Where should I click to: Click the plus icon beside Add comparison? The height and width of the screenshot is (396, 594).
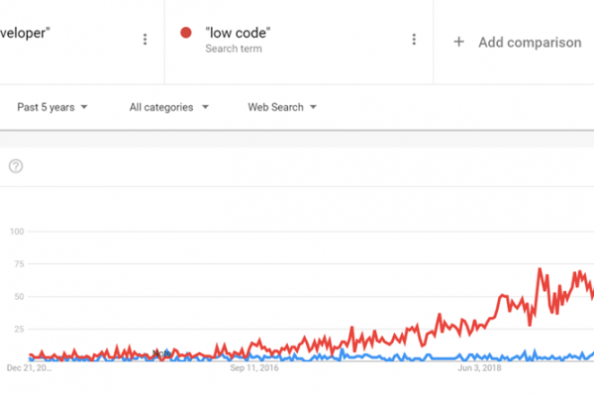coord(458,42)
